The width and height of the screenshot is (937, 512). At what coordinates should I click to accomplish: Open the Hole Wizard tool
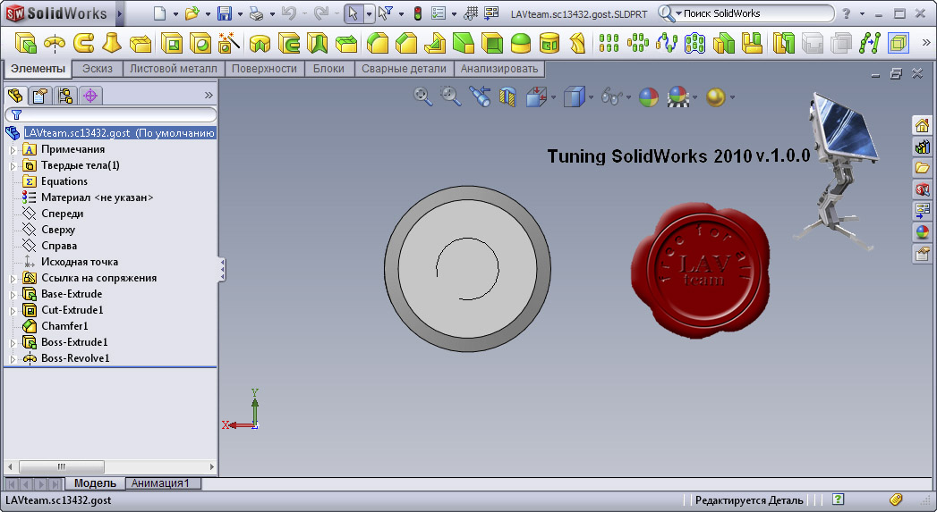click(x=229, y=43)
